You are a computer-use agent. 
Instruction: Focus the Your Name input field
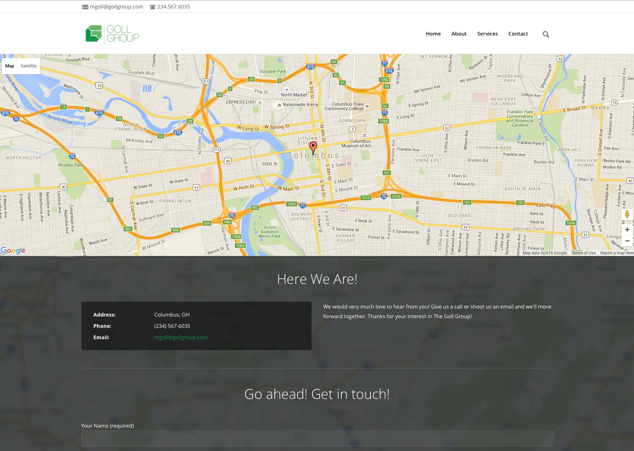(318, 438)
